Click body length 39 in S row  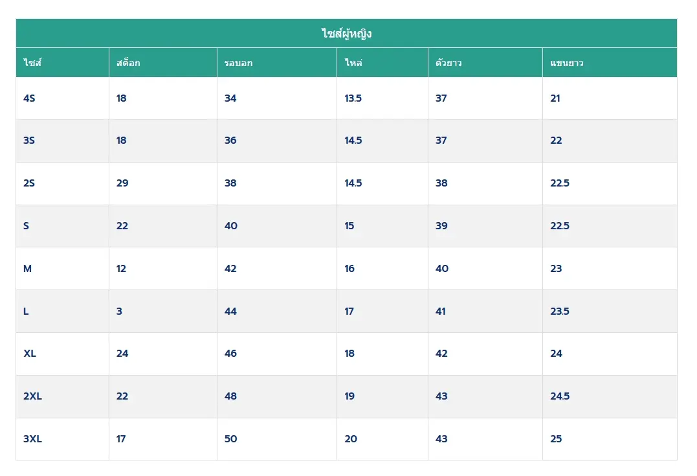click(441, 226)
